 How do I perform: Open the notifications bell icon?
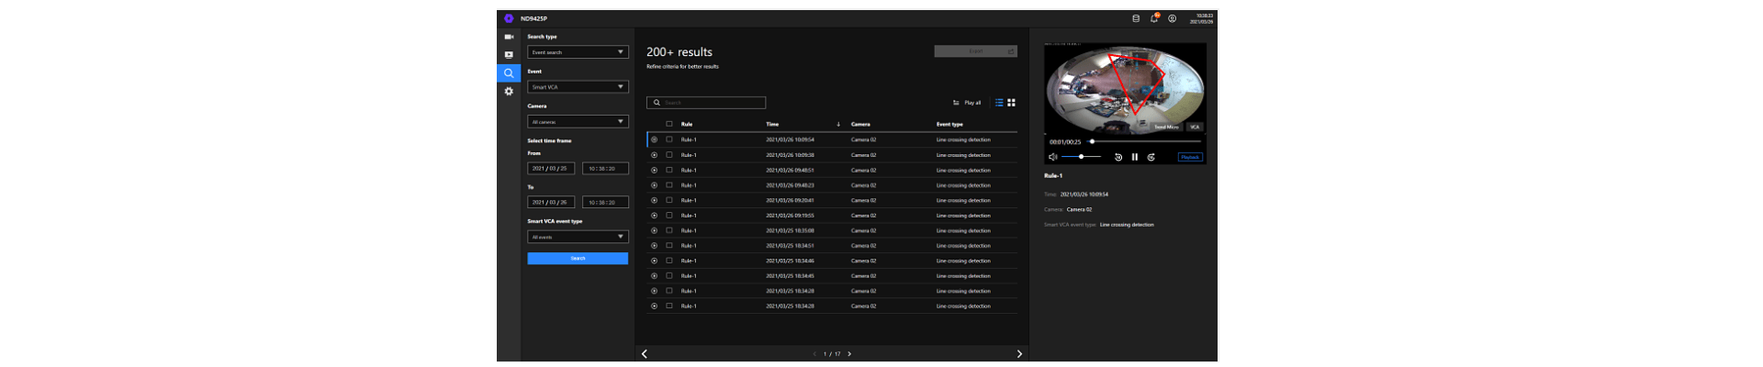tap(1154, 18)
